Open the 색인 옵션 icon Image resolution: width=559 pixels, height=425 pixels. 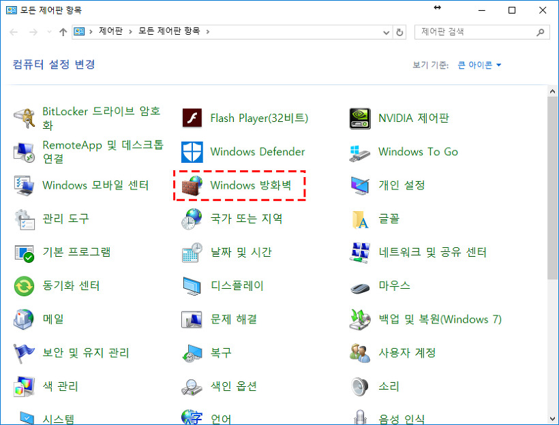click(192, 388)
